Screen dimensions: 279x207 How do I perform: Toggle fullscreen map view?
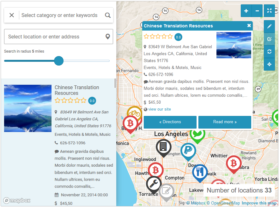(x=269, y=11)
